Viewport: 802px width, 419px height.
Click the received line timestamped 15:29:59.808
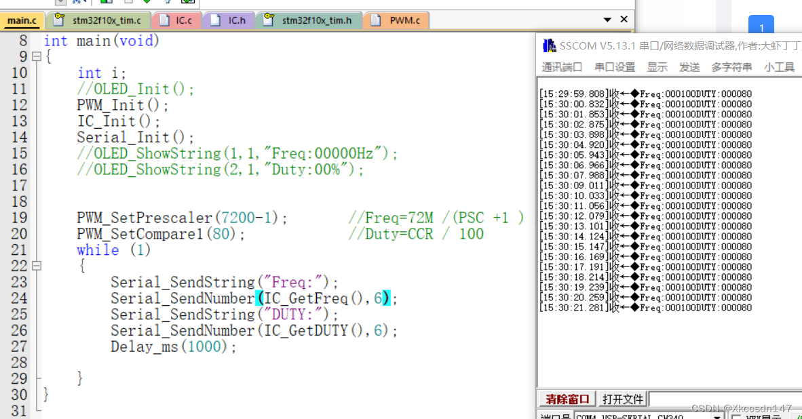[x=645, y=94]
